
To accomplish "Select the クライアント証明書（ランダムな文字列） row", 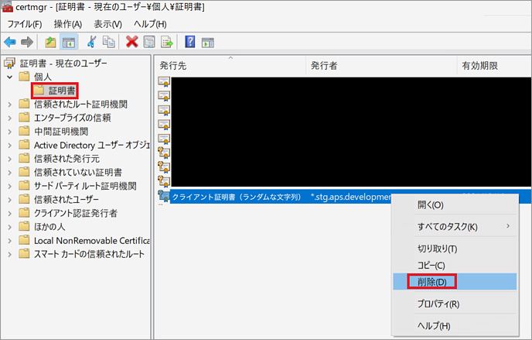I will pyautogui.click(x=344, y=197).
